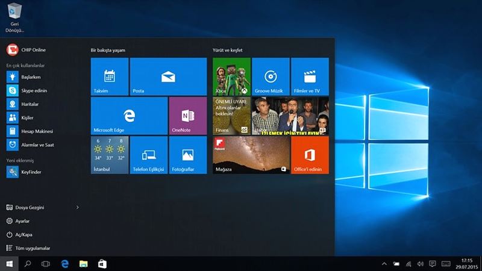Open the Finans news tile

(x=231, y=116)
